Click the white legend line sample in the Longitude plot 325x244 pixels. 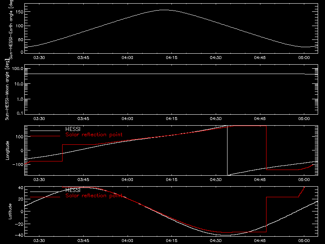pos(45,131)
